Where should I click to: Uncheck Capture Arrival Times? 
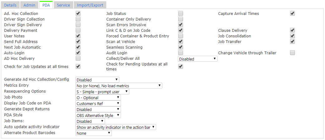point(292,13)
